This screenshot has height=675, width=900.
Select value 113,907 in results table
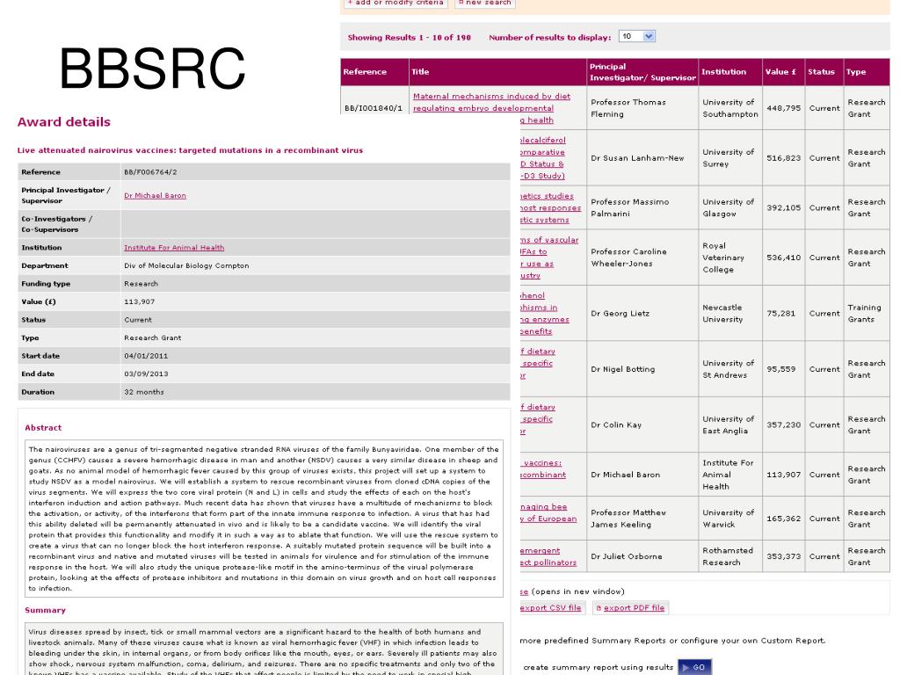[x=783, y=475]
